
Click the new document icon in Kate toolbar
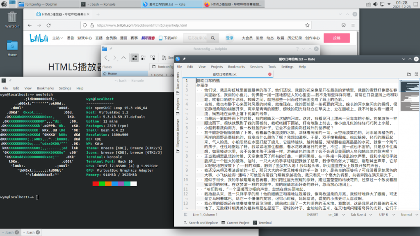click(x=409, y=75)
